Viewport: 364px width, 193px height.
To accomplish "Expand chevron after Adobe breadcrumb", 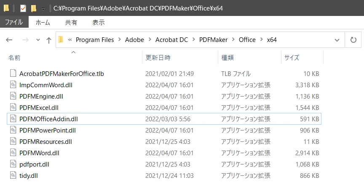I will (x=150, y=39).
